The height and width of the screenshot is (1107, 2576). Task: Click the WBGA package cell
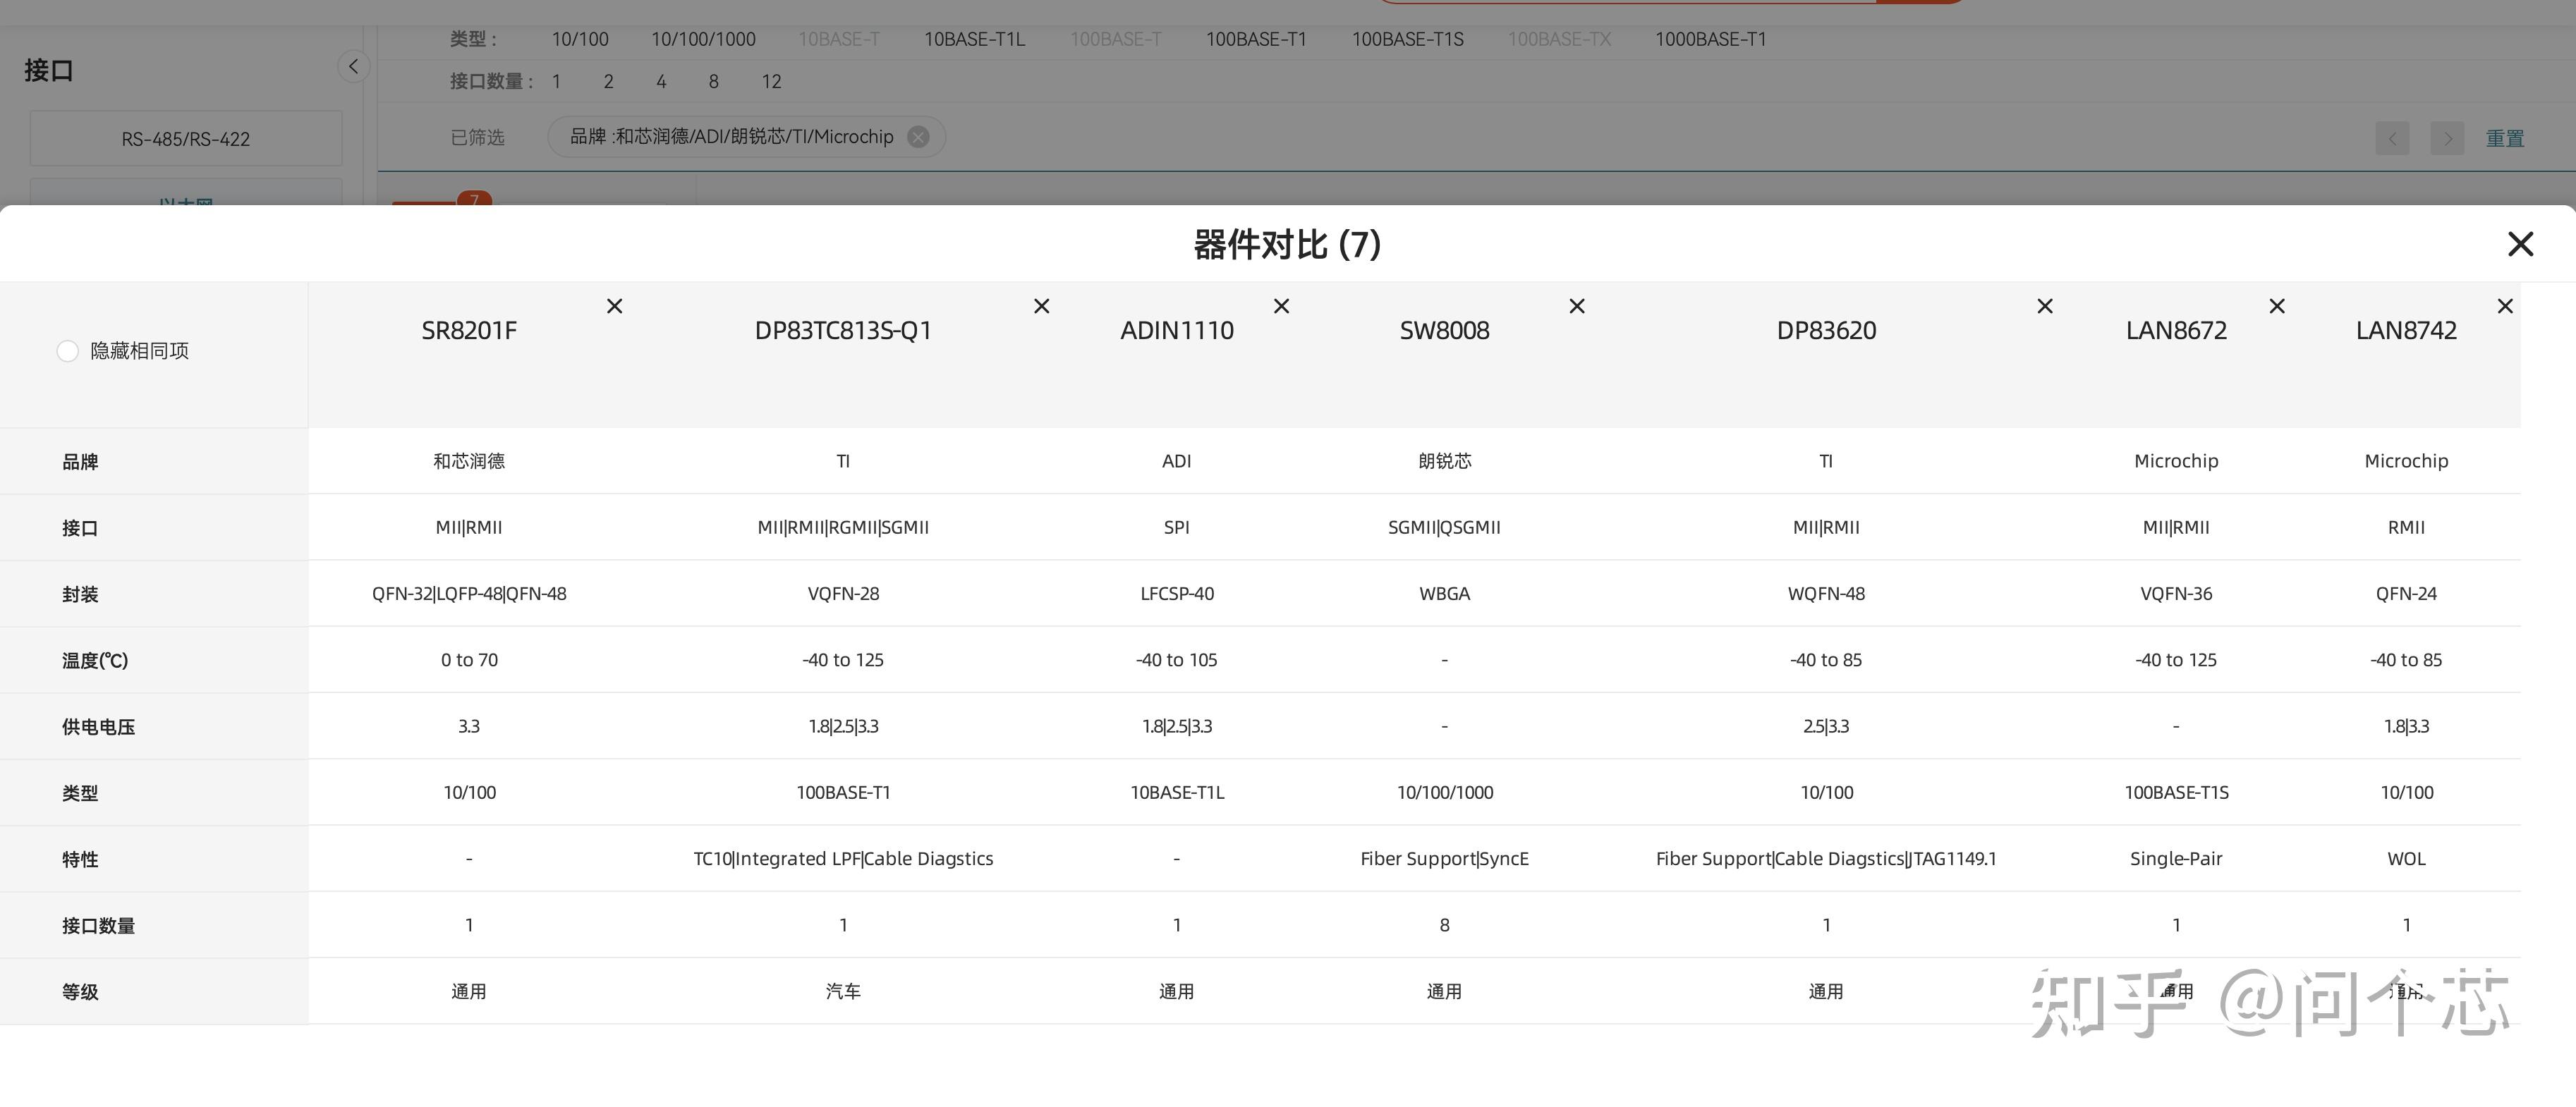(1444, 594)
